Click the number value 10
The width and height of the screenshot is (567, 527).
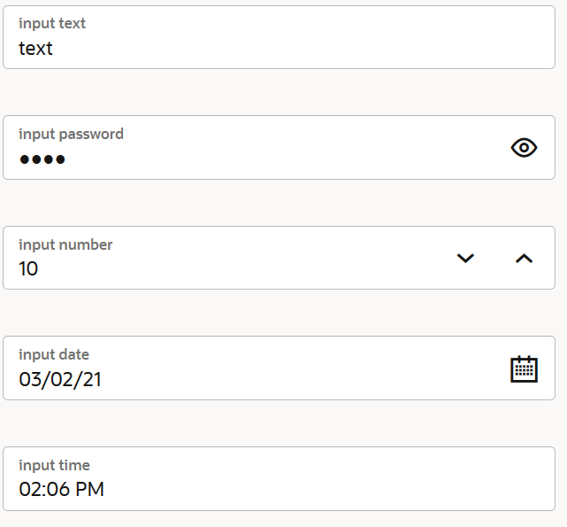28,269
